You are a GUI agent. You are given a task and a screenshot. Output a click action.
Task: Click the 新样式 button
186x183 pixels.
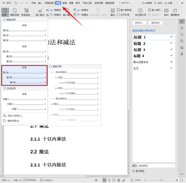(139, 23)
